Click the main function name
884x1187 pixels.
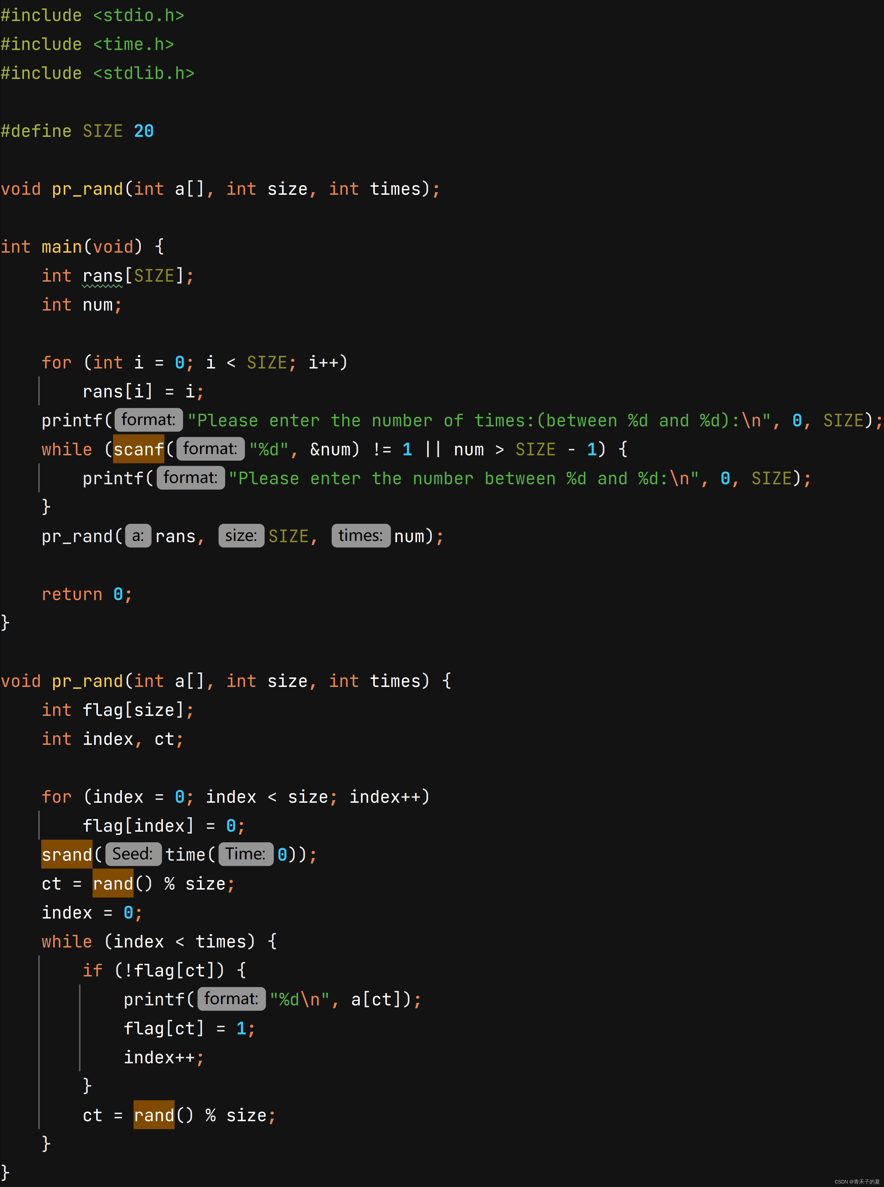point(62,247)
